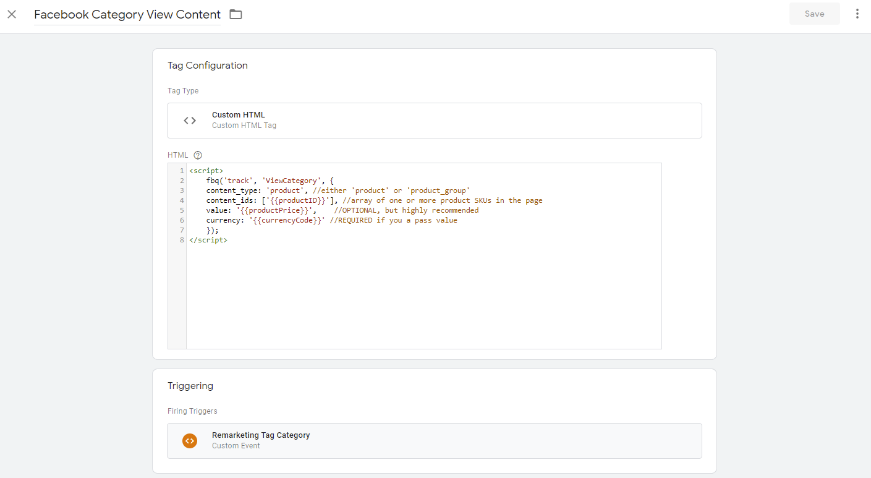The height and width of the screenshot is (478, 871).
Task: Open the Remarketing Tag Category trigger
Action: pyautogui.click(x=260, y=435)
